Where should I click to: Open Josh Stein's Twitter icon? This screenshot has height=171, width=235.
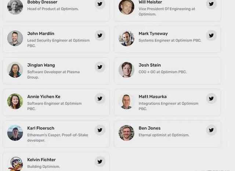coord(211,67)
